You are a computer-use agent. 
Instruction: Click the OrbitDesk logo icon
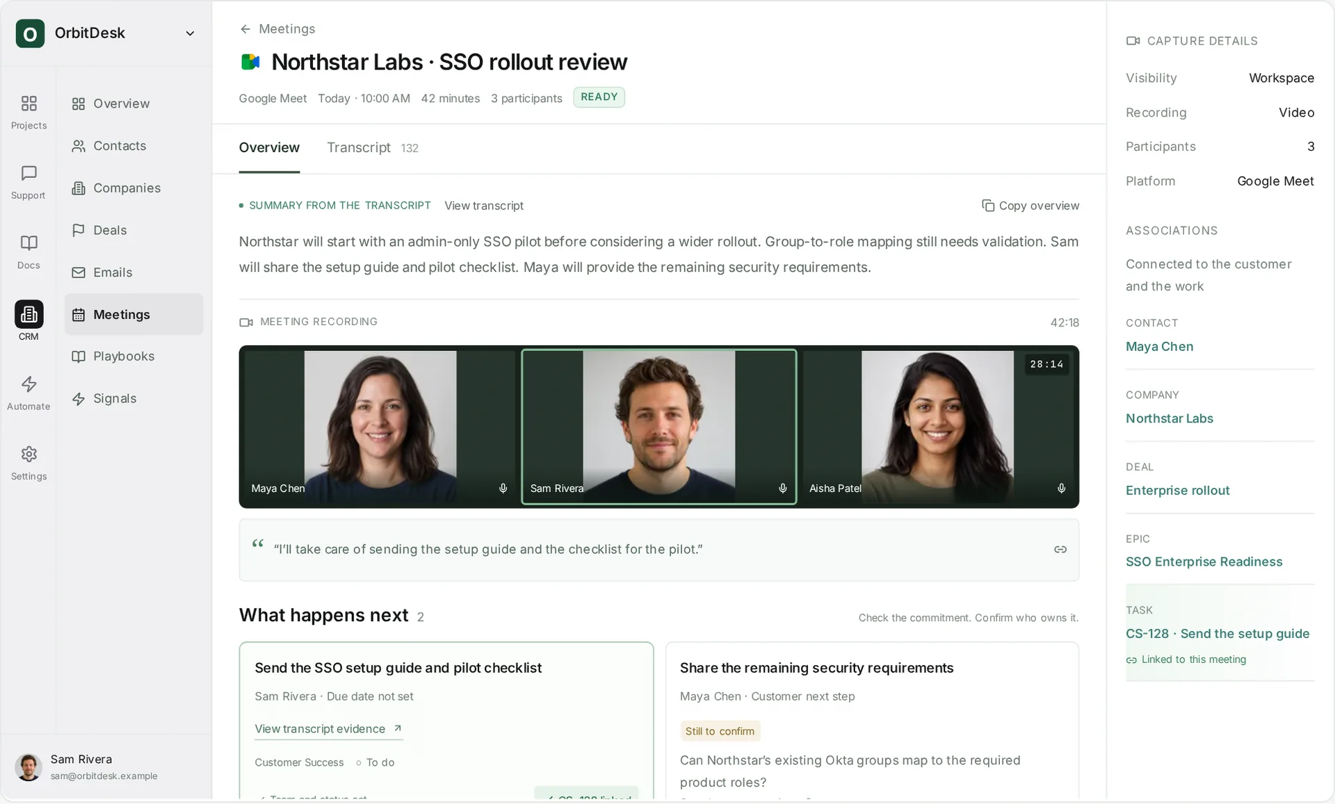pos(30,33)
